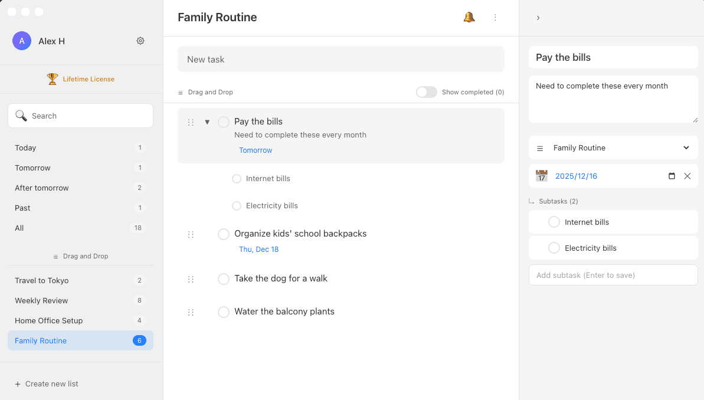Open the date picker icon in the details panel
Screen dimensions: 704x400
tap(672, 176)
